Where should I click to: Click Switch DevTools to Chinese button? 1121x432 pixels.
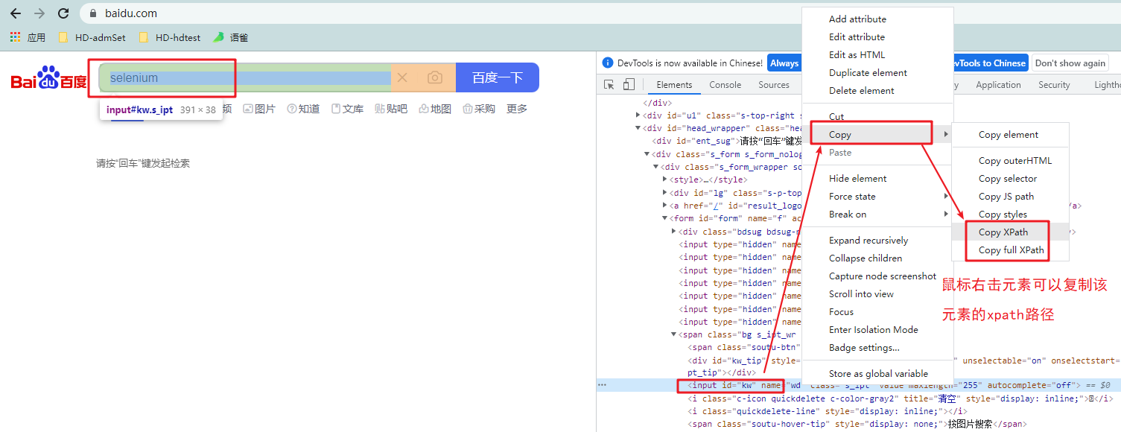pyautogui.click(x=990, y=63)
